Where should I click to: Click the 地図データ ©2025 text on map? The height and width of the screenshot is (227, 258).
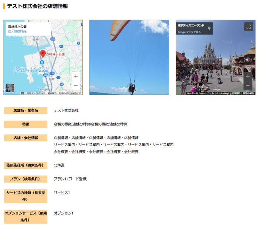point(36,93)
